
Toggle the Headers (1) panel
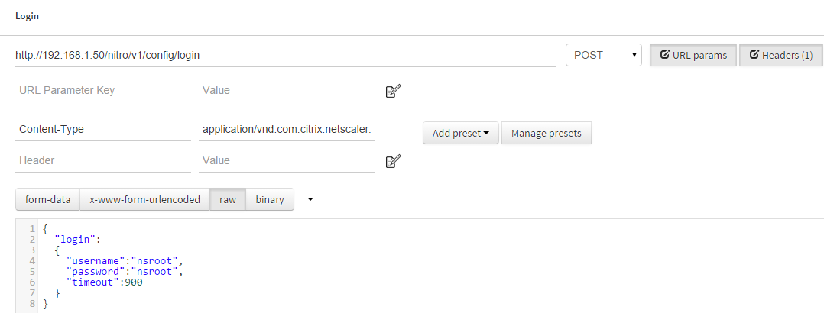click(x=780, y=56)
